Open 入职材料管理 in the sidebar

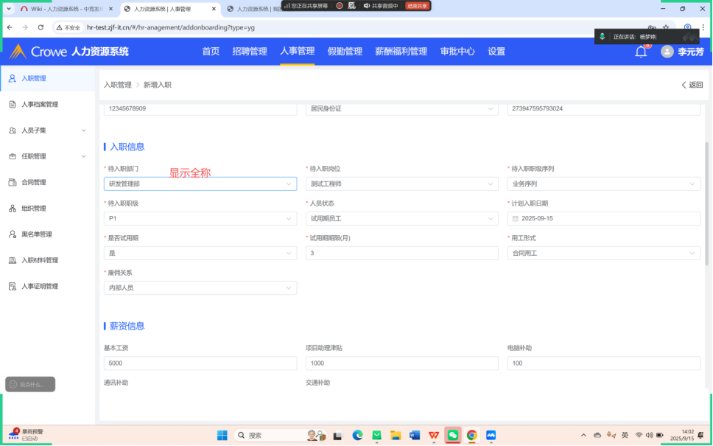[x=39, y=260]
